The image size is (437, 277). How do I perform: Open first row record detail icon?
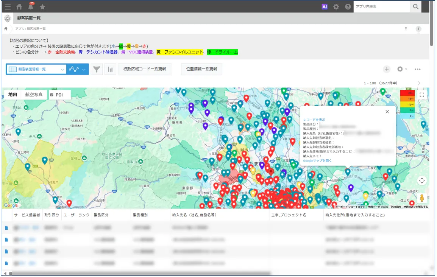coord(6,228)
